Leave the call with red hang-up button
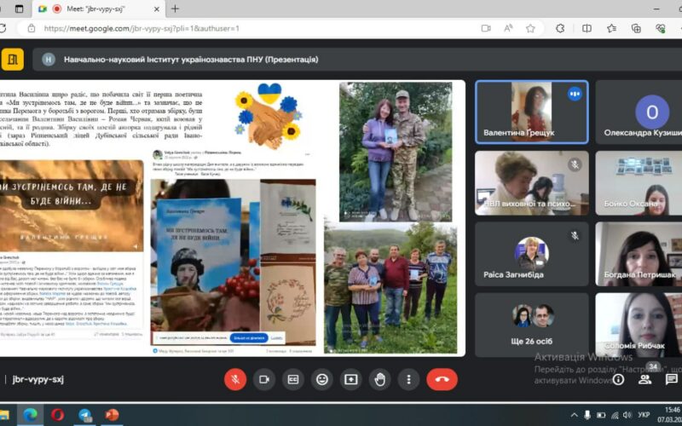682x426 pixels. [x=442, y=379]
